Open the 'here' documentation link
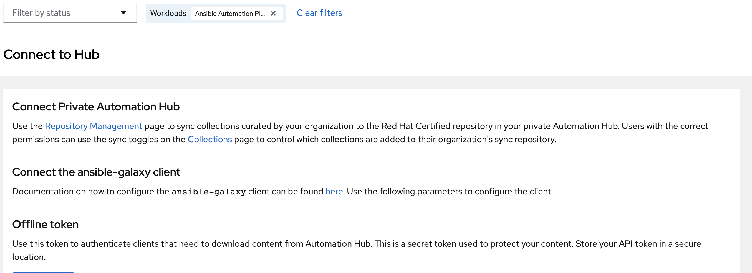The width and height of the screenshot is (752, 273). click(x=334, y=191)
